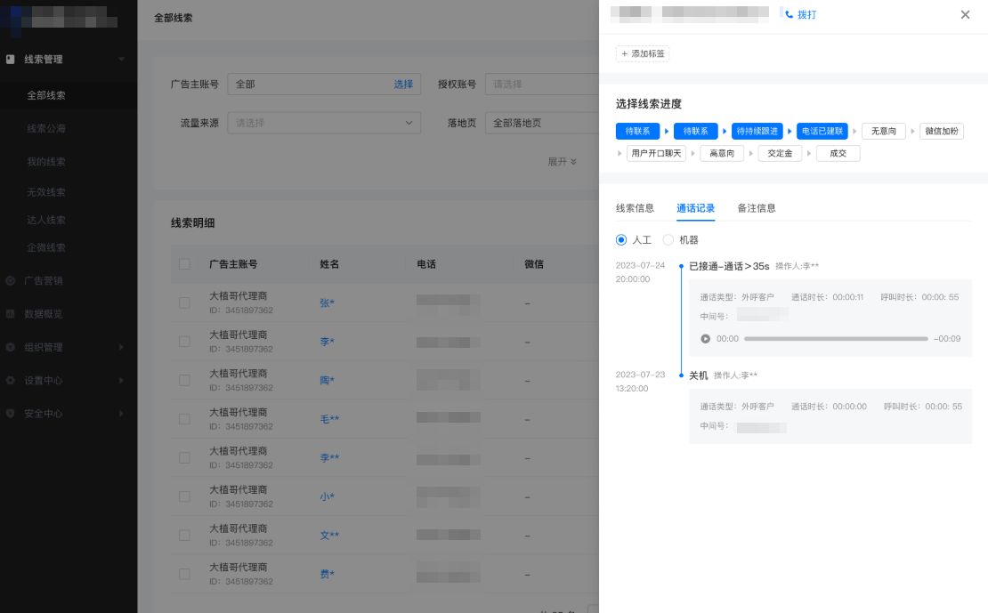
Task: Switch to the 备注信息 tab
Action: [x=756, y=208]
